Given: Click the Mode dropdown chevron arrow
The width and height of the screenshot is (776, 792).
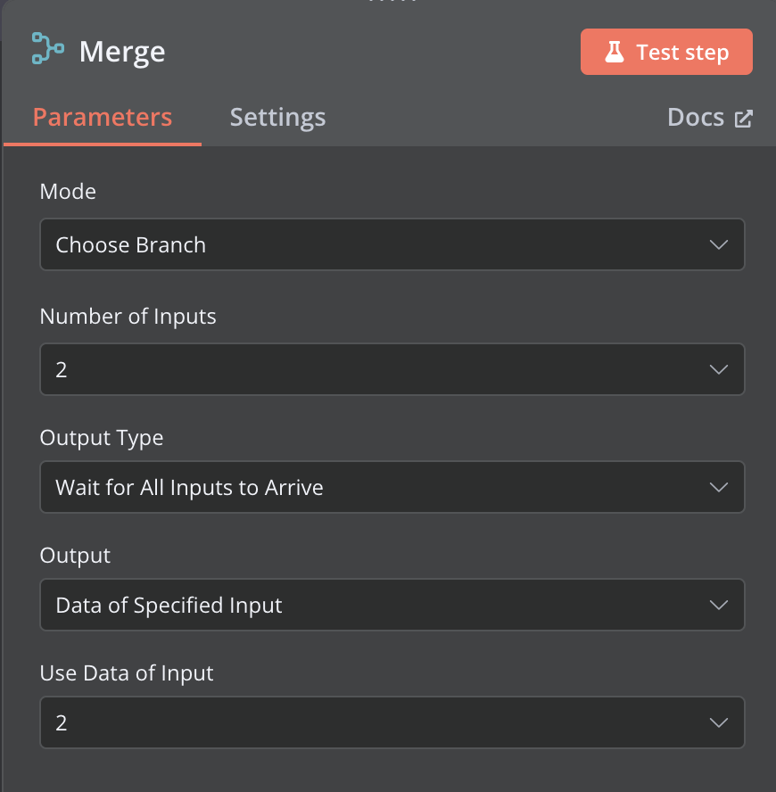Looking at the screenshot, I should 718,245.
